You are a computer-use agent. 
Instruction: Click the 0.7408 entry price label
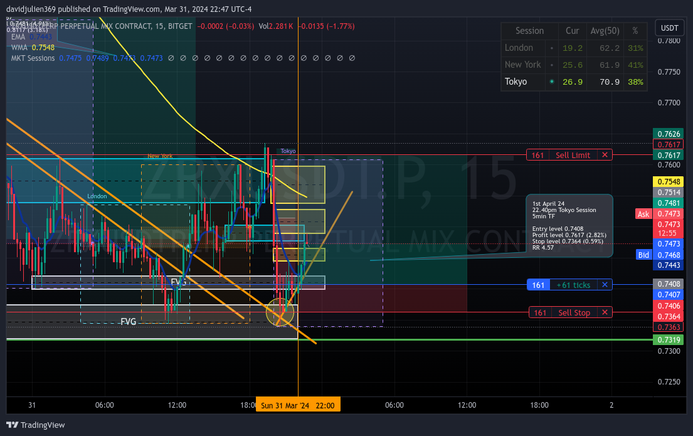click(x=669, y=284)
